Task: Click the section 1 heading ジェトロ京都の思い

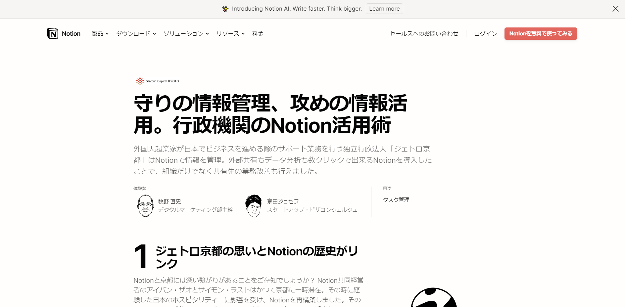Action: click(x=257, y=257)
